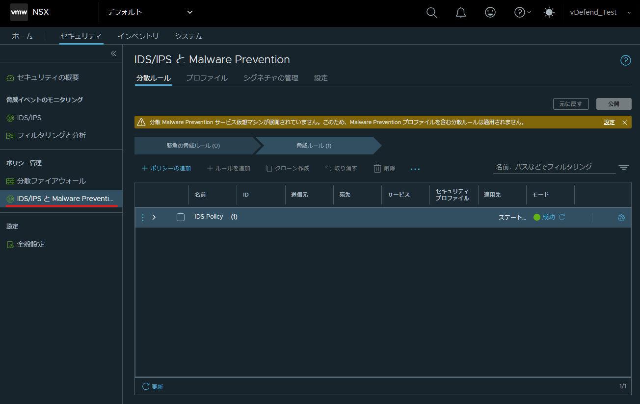
Task: Refresh the IDS-Policy success status
Action: click(562, 217)
